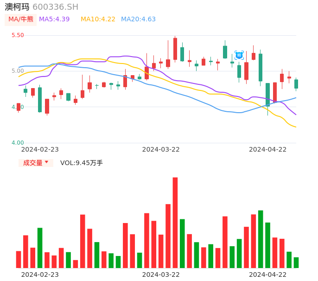Screen dimensions: 318x281
Task: Toggle the MA/牛熊 indicator button
Action: [x=20, y=19]
